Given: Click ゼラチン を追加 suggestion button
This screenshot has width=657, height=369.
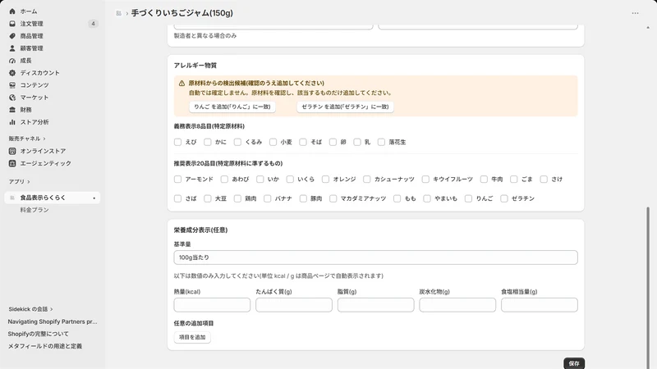Looking at the screenshot, I should click(x=345, y=107).
